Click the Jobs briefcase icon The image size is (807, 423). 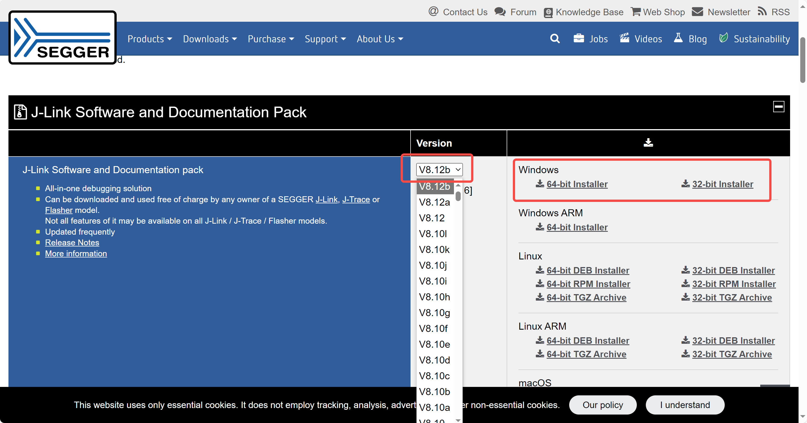(x=578, y=38)
